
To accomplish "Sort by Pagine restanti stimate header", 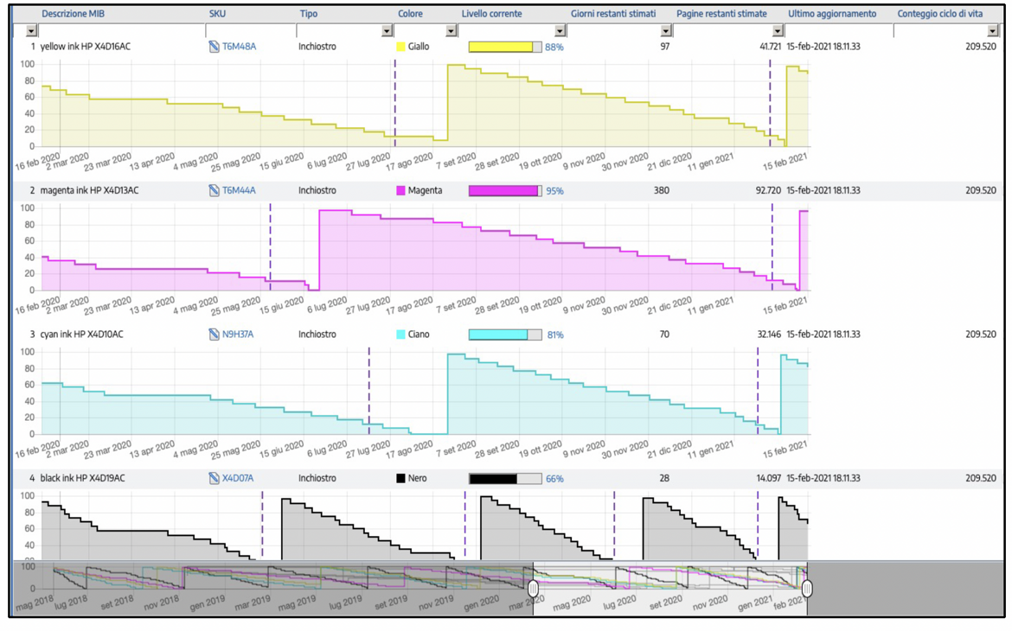I will [721, 14].
